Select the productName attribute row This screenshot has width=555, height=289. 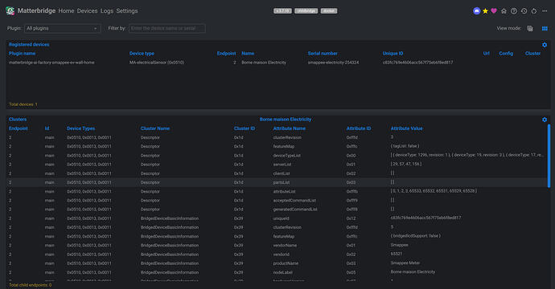coord(277,263)
